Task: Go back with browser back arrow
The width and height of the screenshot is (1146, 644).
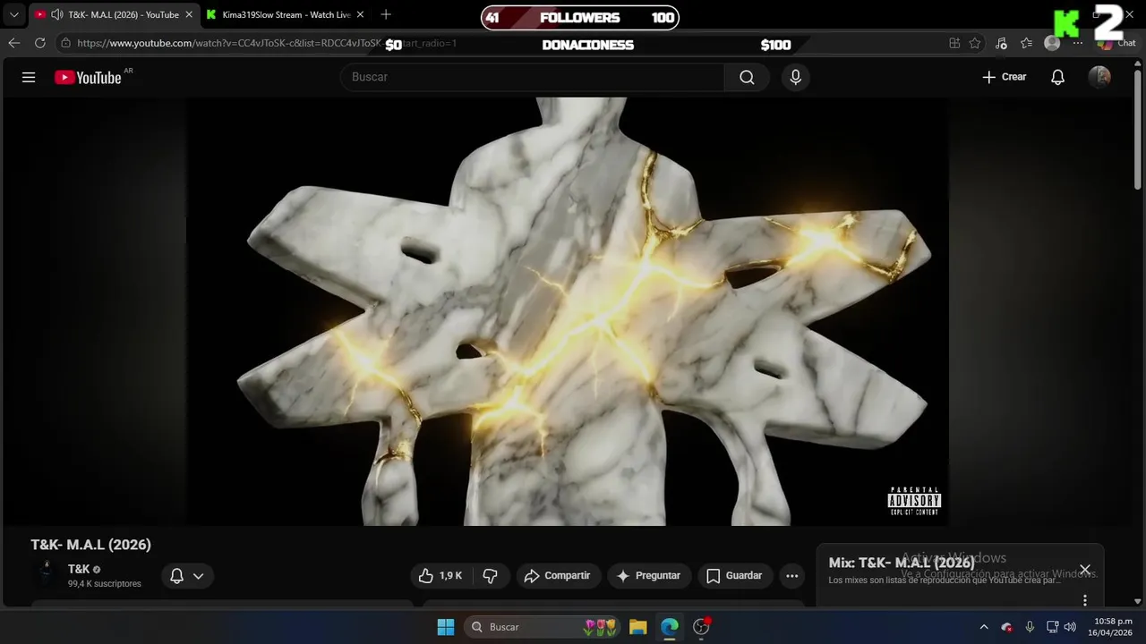Action: (x=14, y=43)
